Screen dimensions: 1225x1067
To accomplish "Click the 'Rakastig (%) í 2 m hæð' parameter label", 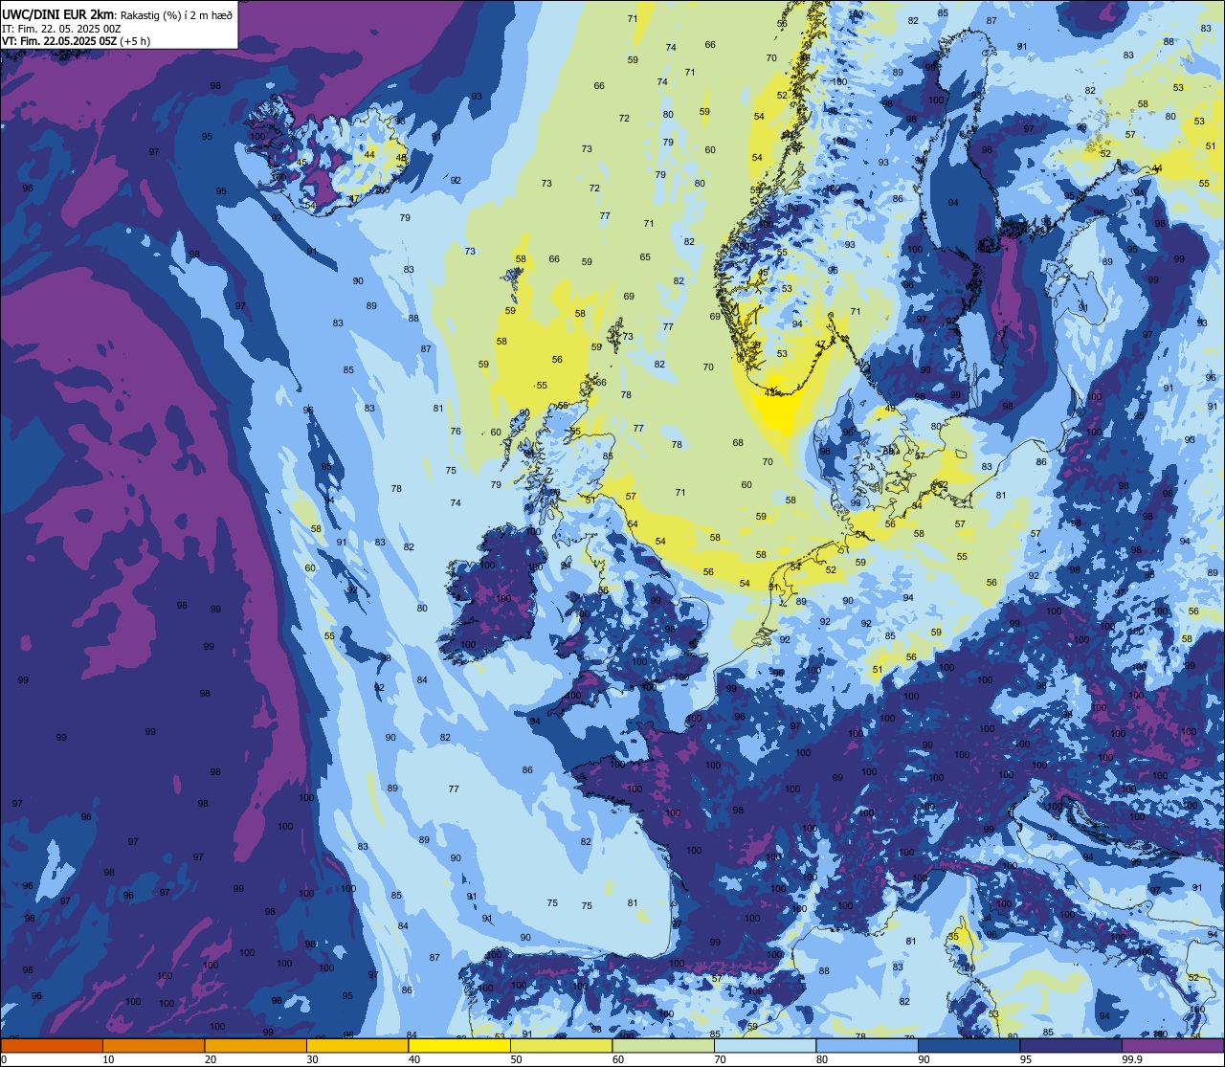I will coord(177,14).
